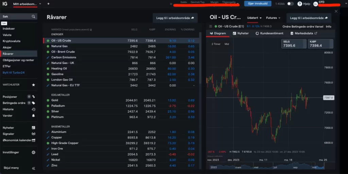Select the Gold row
The height and width of the screenshot is (174, 348).
coord(121,100)
